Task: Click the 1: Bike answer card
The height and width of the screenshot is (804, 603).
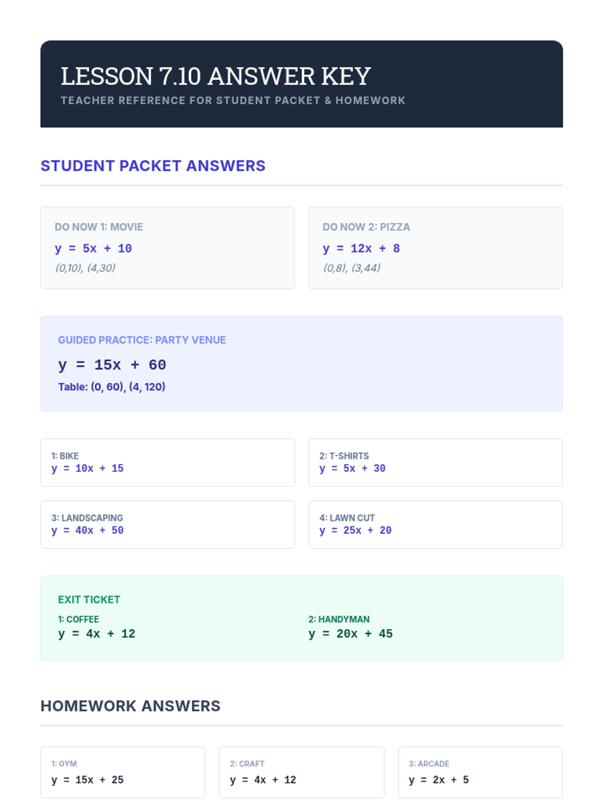Action: click(x=167, y=462)
